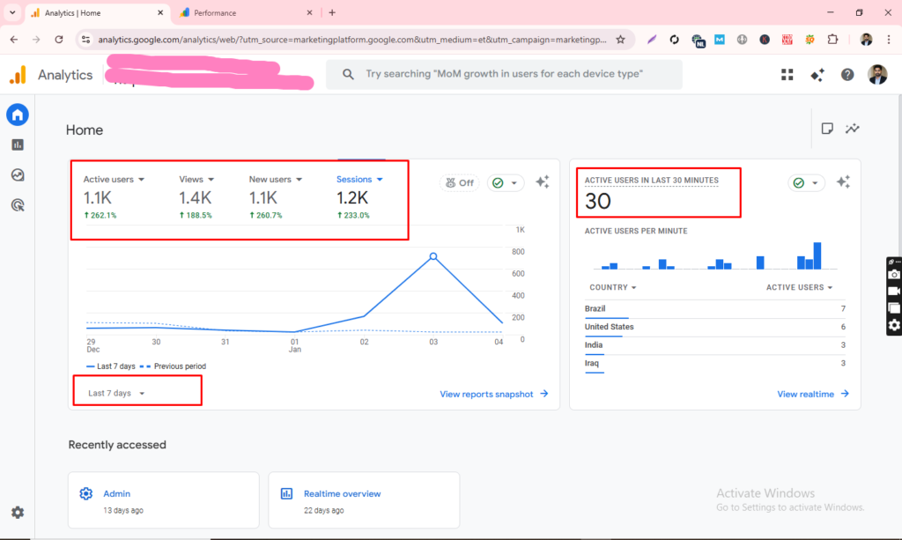Expand the Sessions metric dropdown
The height and width of the screenshot is (540, 902).
pos(359,179)
